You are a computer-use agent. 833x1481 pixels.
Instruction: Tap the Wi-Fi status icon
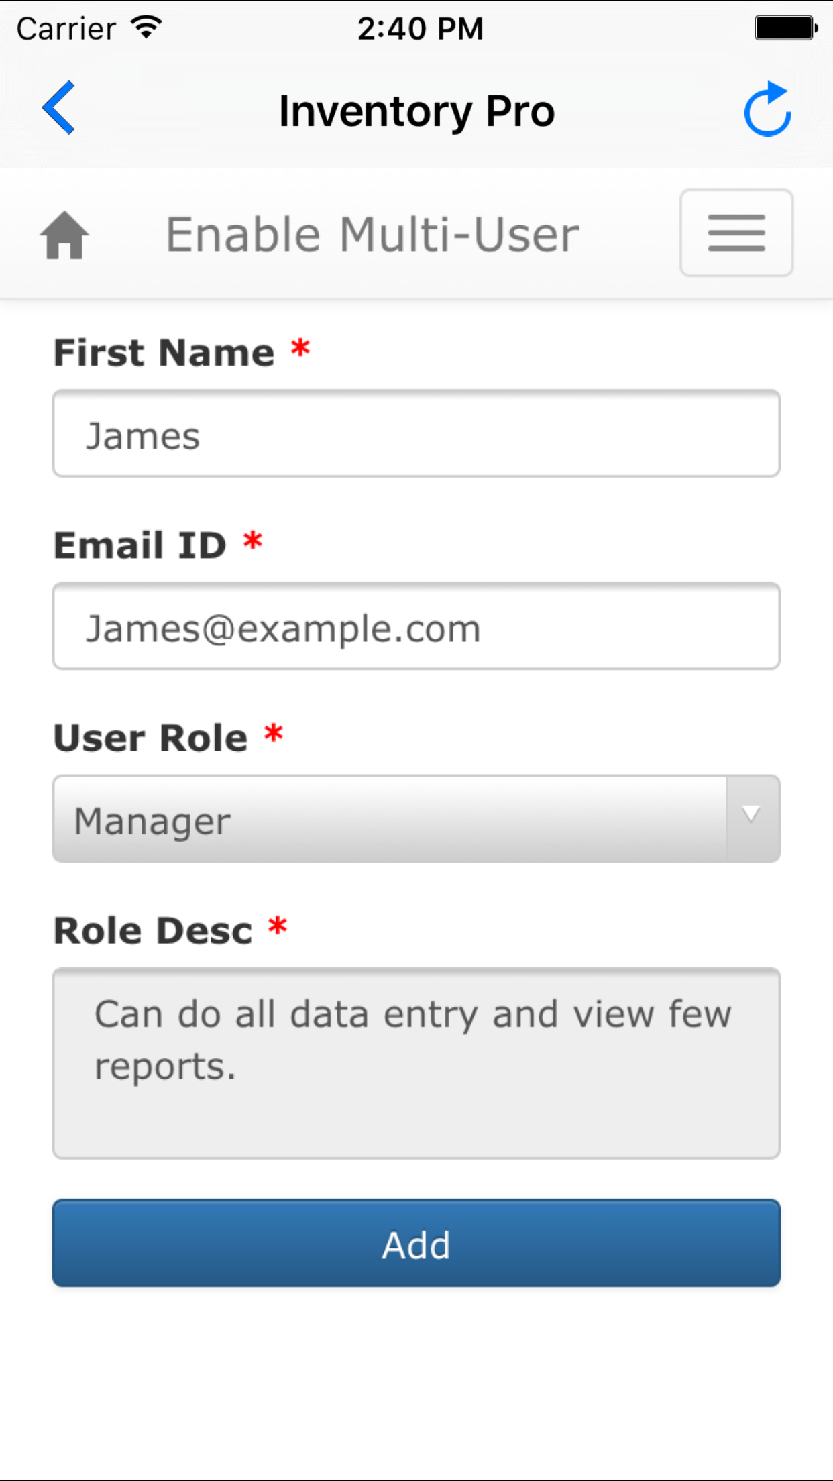146,28
